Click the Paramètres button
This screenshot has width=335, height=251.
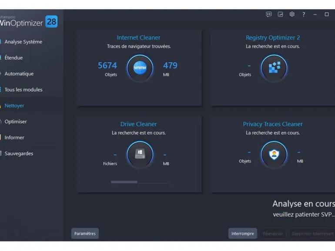(x=85, y=234)
